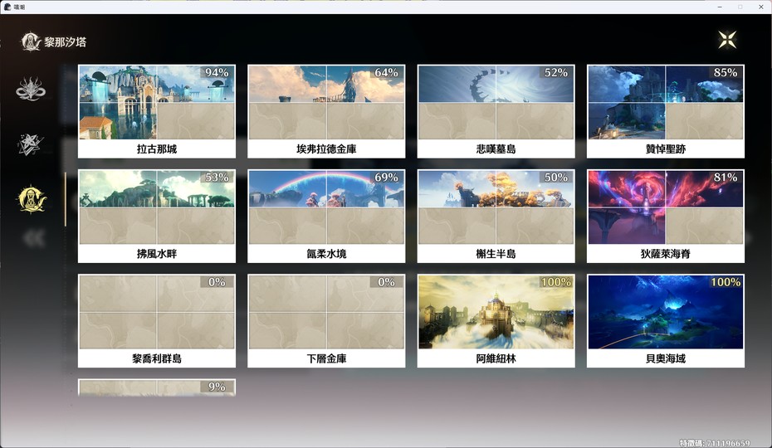The height and width of the screenshot is (448, 772).
Task: Click the 81% progress label
Action: pyautogui.click(x=726, y=178)
